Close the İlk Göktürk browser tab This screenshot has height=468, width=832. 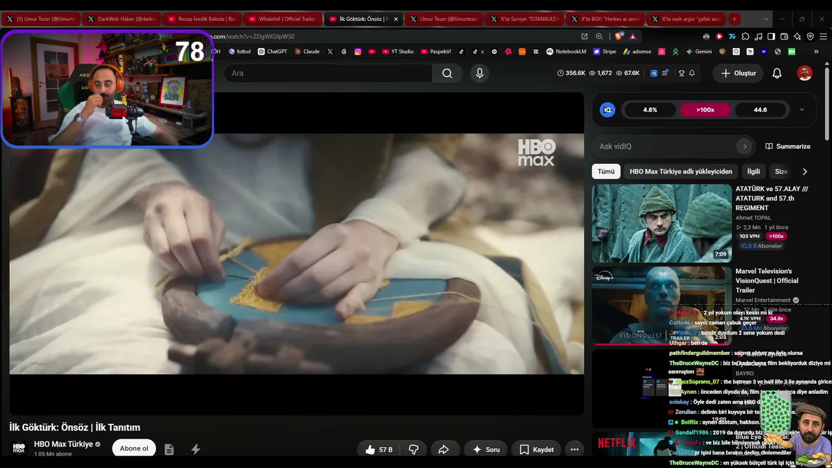[396, 19]
